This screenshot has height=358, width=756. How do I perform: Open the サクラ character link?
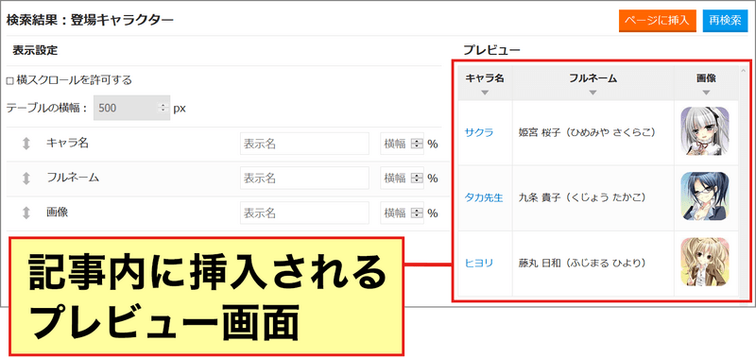pos(479,132)
